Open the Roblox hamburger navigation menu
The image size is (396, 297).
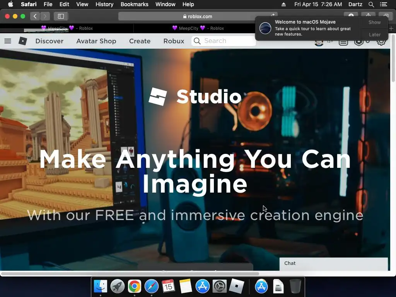pos(8,41)
